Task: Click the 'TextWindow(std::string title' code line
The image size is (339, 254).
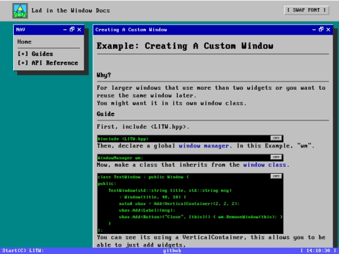Action: pos(170,191)
